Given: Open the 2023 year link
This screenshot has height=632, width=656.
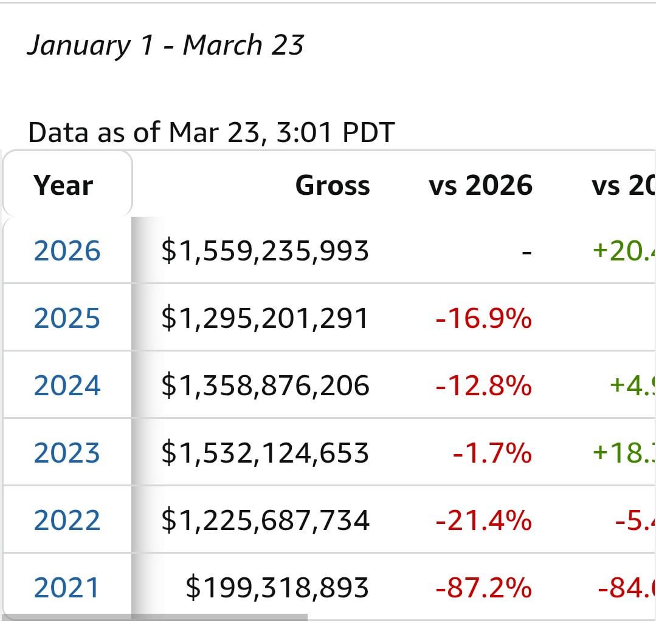Looking at the screenshot, I should [x=67, y=453].
